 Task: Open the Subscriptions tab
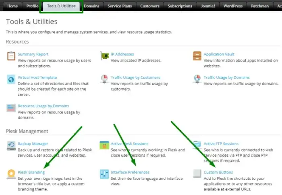pyautogui.click(x=180, y=6)
